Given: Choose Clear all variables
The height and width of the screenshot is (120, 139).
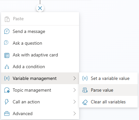Looking at the screenshot, I should point(108,102).
